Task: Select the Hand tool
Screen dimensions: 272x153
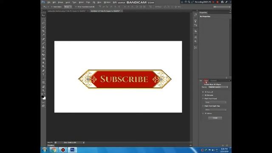Action: point(43,87)
